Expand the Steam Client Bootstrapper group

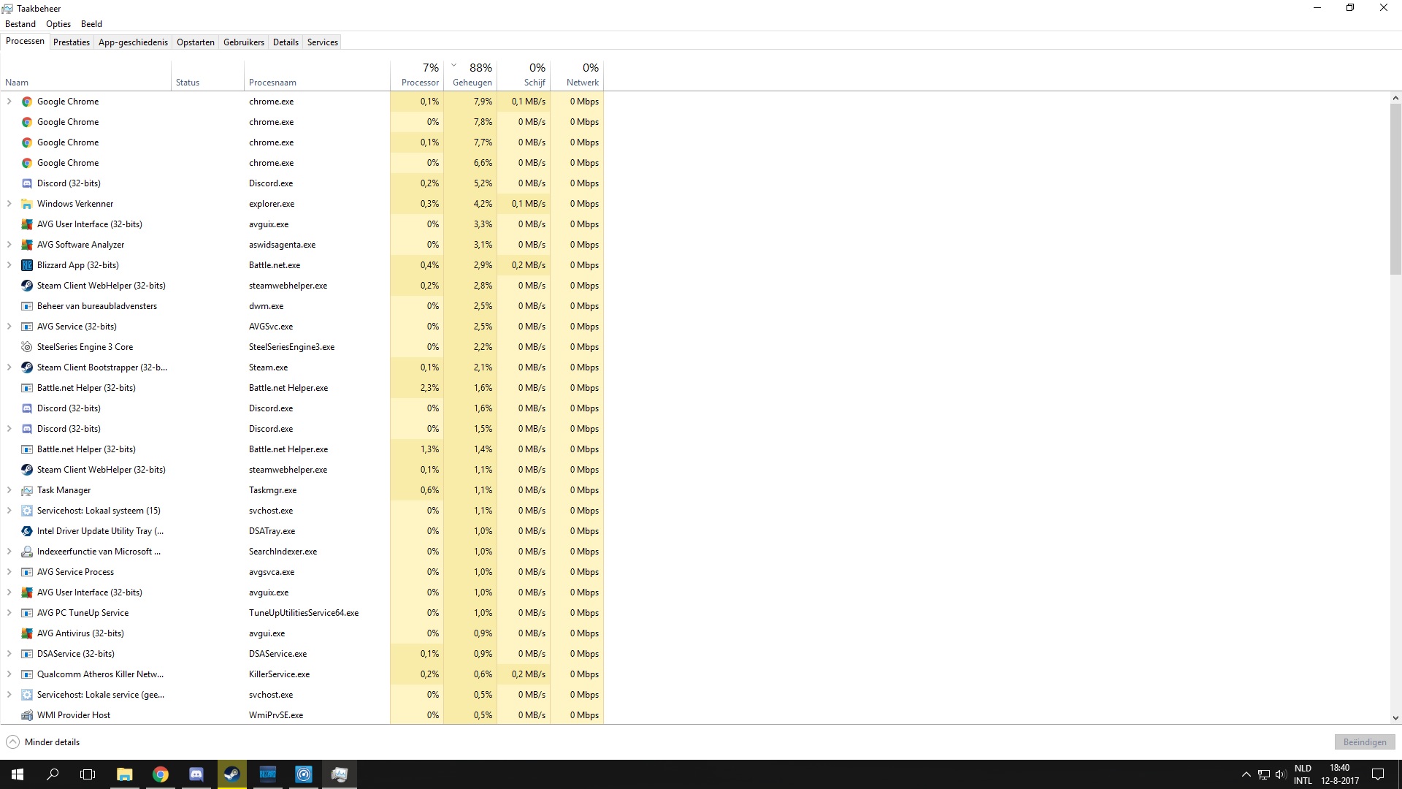(x=9, y=367)
